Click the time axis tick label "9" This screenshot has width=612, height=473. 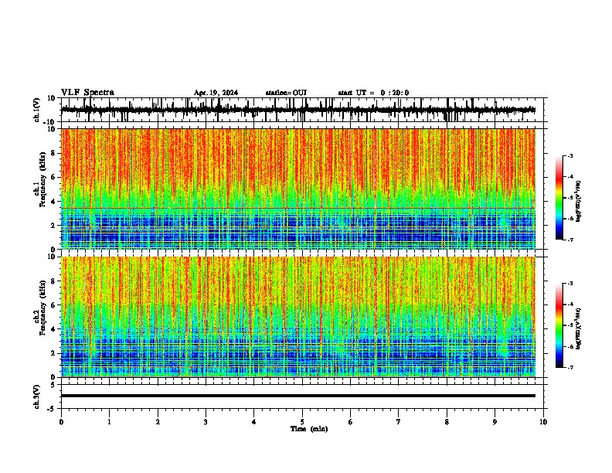495,422
